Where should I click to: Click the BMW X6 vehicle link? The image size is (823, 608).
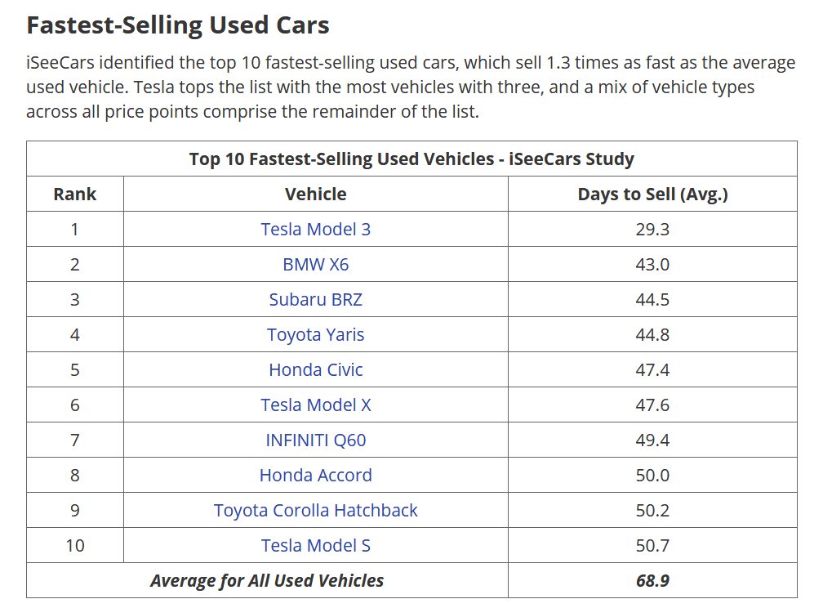[x=315, y=265]
